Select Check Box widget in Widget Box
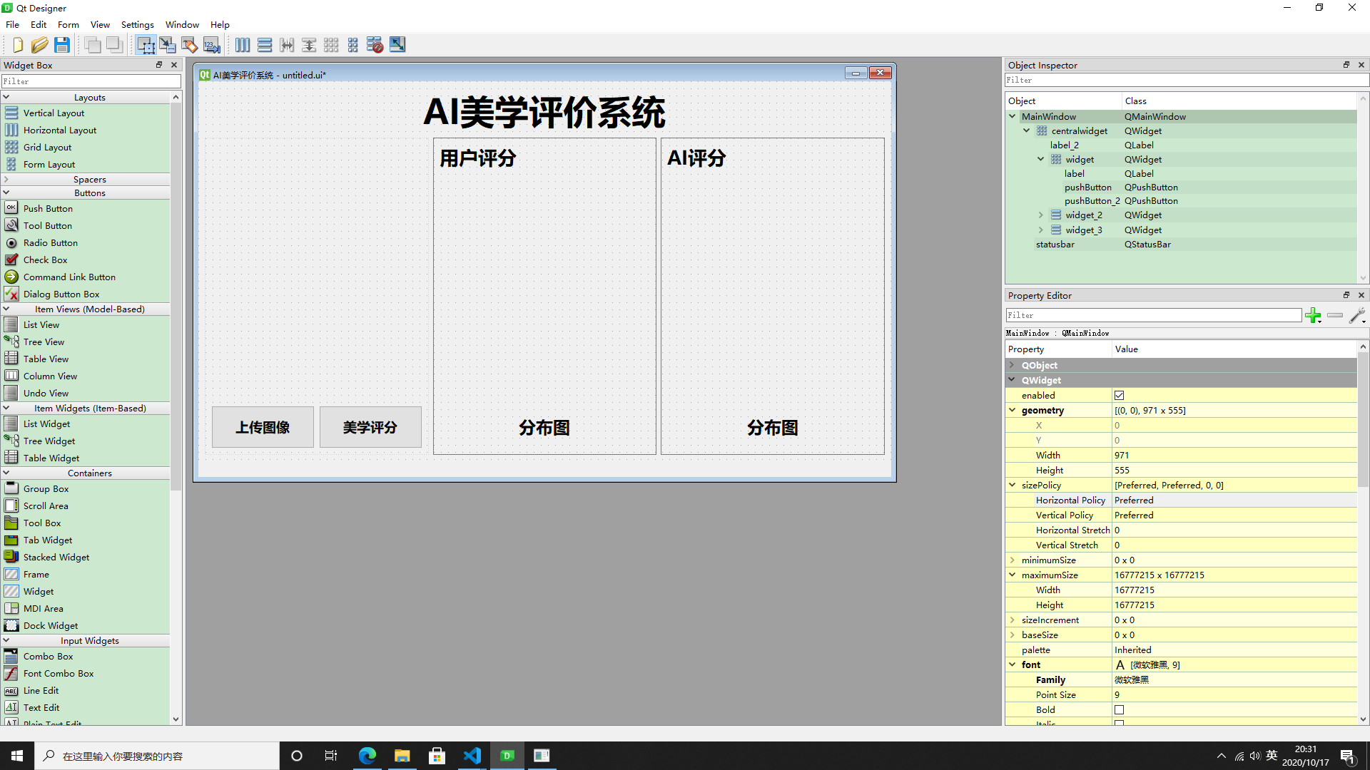Image resolution: width=1370 pixels, height=770 pixels. (45, 260)
